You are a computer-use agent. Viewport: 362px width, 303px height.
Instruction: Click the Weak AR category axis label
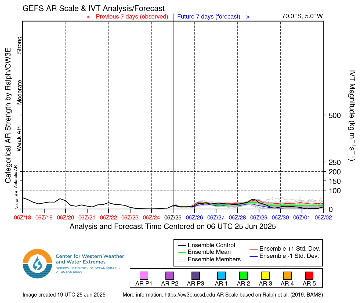(19, 139)
